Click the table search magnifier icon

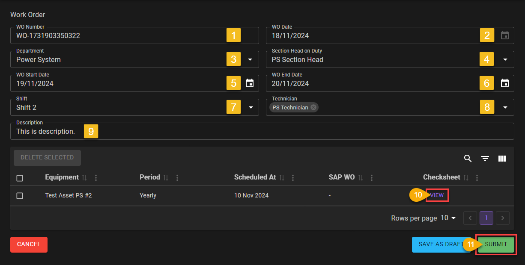pos(468,159)
